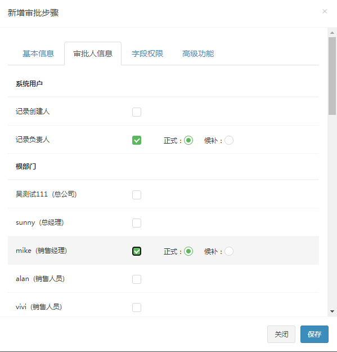
Task: Select 正式 radio for mike
Action: (188, 251)
